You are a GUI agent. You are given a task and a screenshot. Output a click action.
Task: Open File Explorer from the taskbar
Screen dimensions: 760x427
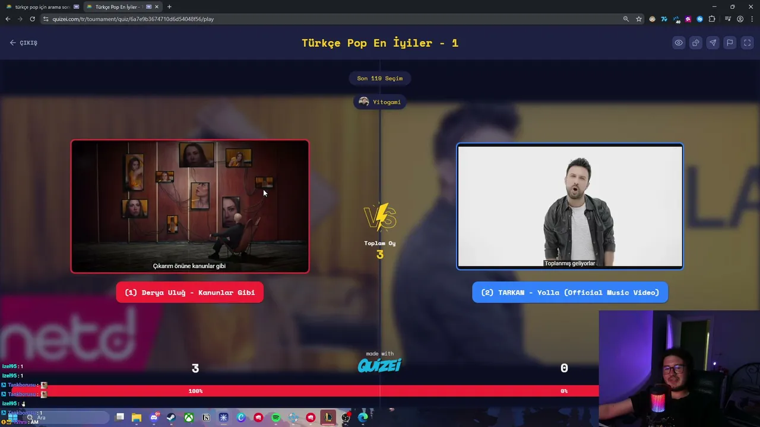tap(137, 418)
